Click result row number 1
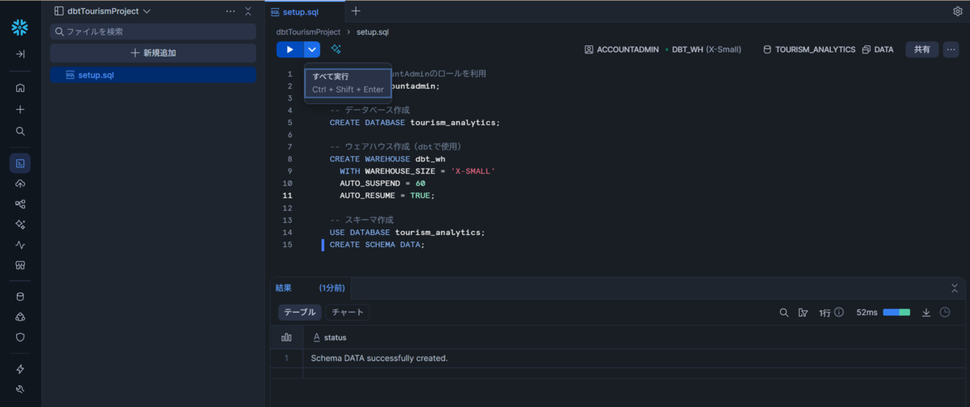Screen dimensions: 970x407 point(285,358)
